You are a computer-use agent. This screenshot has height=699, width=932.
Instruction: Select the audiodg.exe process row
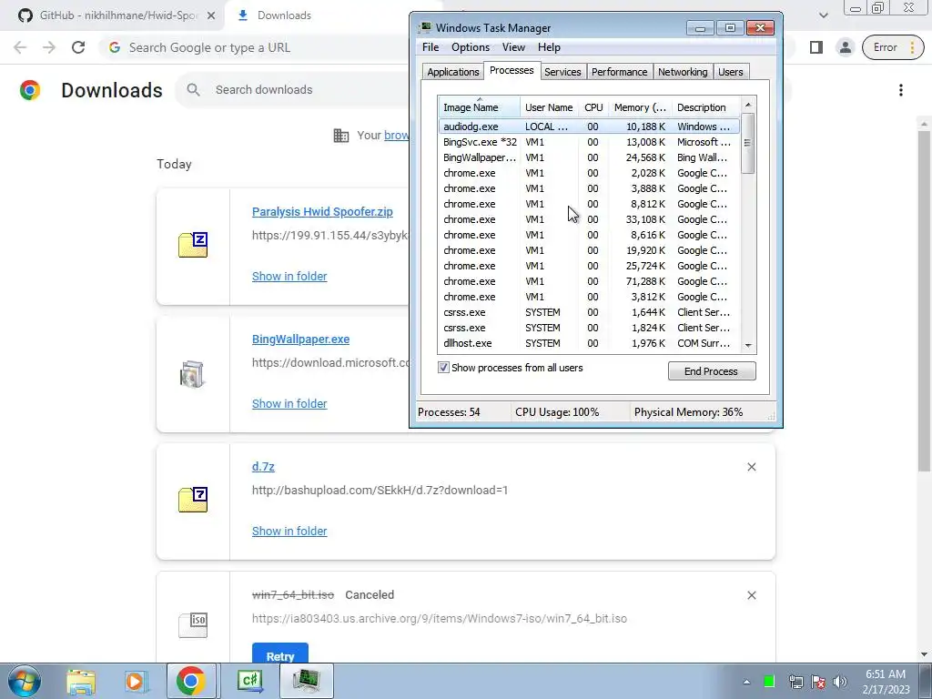(x=589, y=127)
